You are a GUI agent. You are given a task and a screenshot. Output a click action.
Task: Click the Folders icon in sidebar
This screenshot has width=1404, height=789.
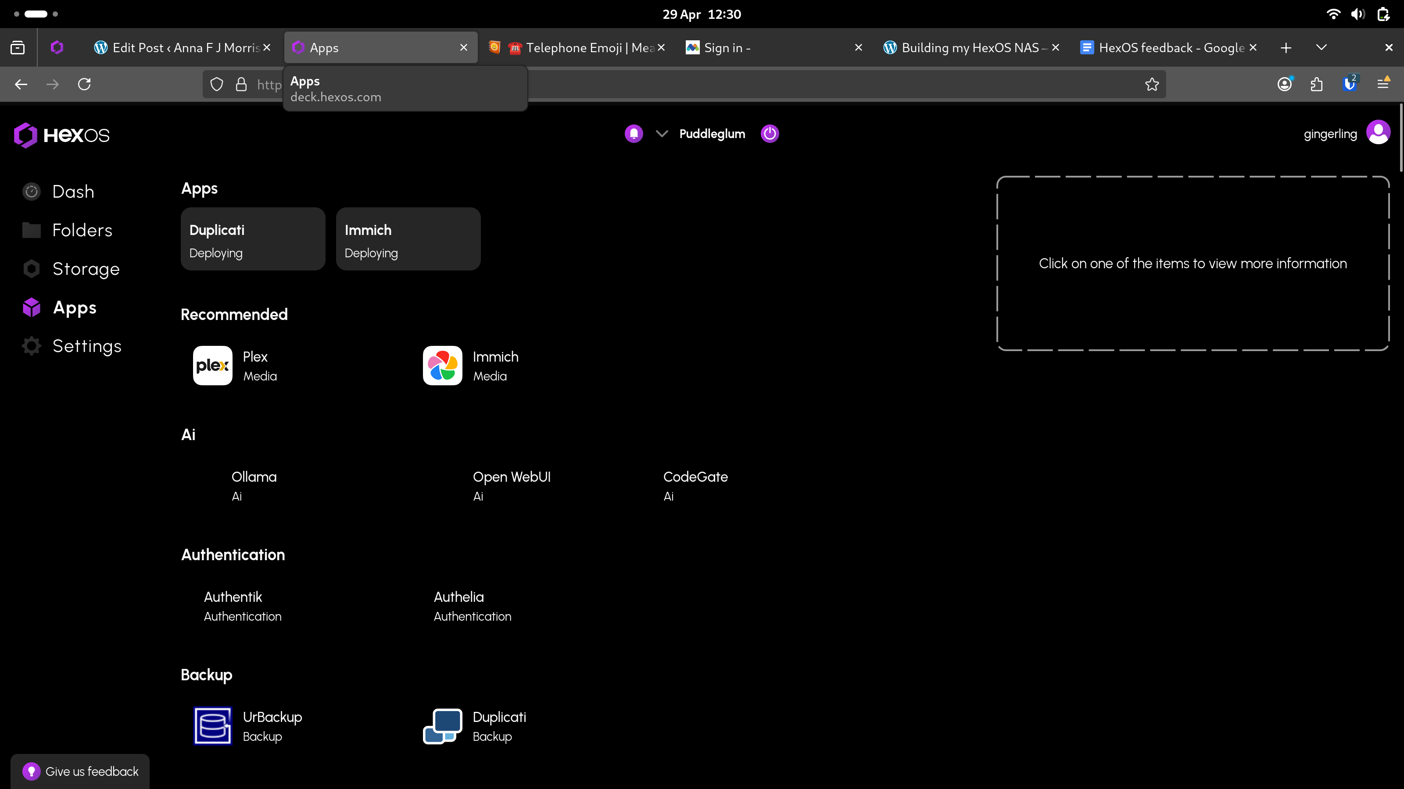[x=32, y=230]
